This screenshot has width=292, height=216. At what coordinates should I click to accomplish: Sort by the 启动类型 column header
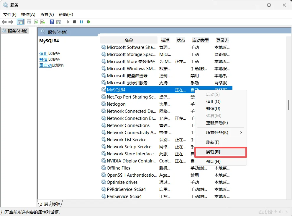[200, 40]
